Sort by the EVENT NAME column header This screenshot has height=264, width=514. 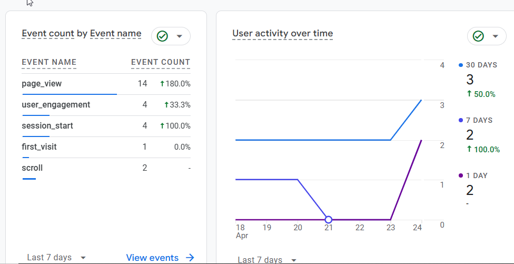click(x=49, y=62)
